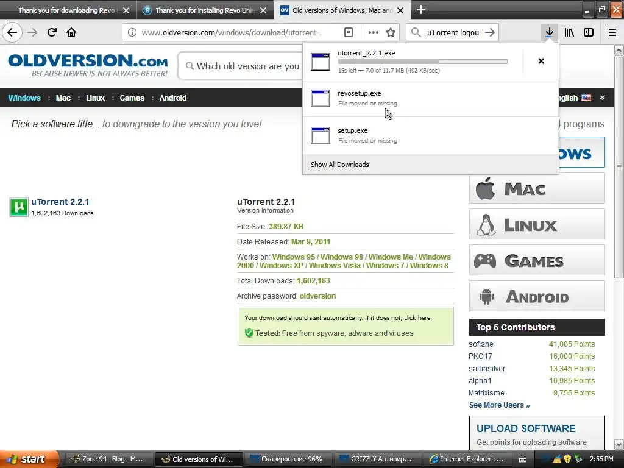Switch to 'Thank you for downloading Revo' tab
This screenshot has width=624, height=468.
click(x=68, y=10)
